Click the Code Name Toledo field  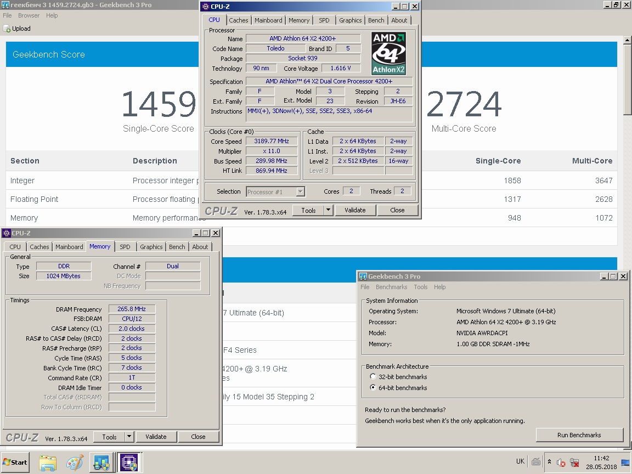coord(276,48)
